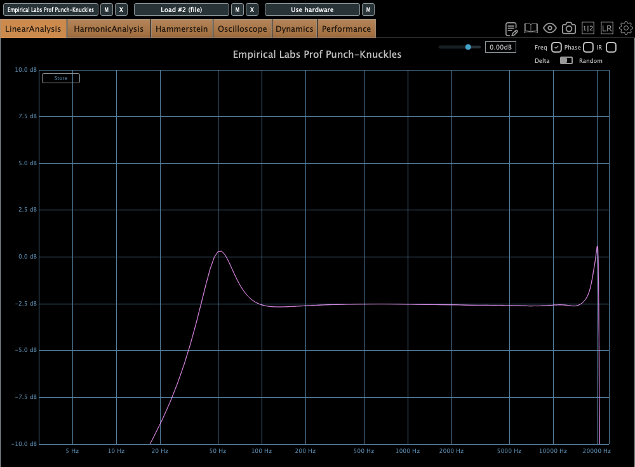Click the 1|2 comparison icon
Image resolution: width=635 pixels, height=467 pixels.
588,29
